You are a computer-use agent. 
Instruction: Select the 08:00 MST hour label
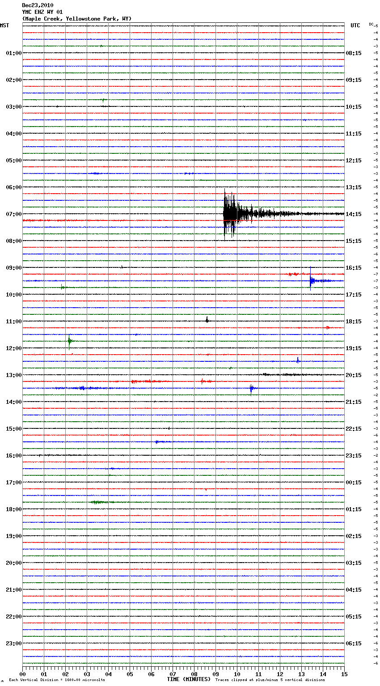(x=13, y=241)
